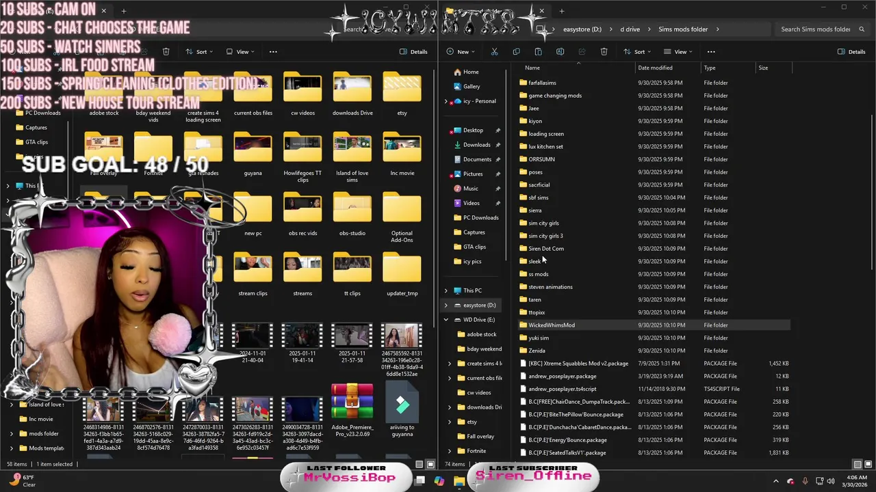Open the New dropdown in the right window
Viewport: 876px width, 492px height.
(x=462, y=52)
